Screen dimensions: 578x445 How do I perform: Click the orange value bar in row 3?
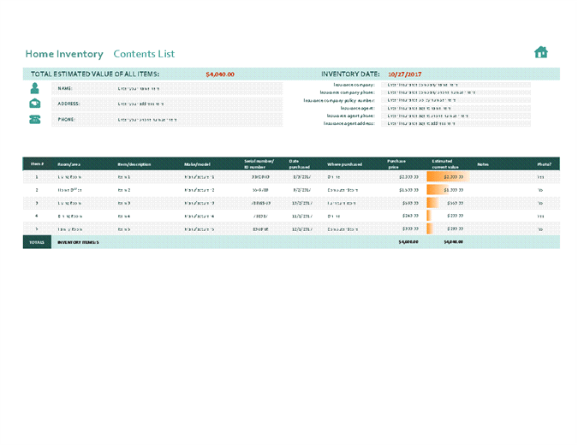pos(432,203)
